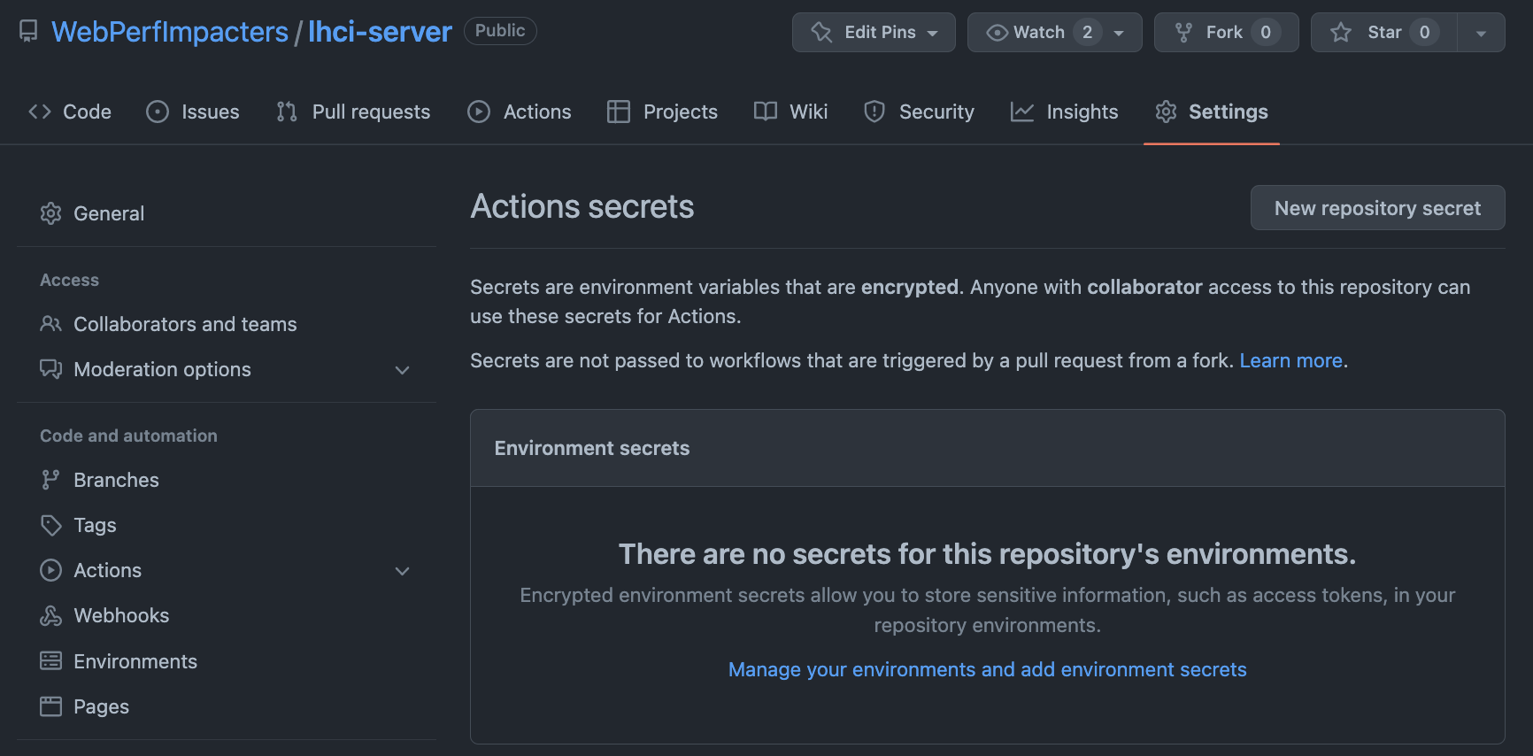
Task: Expand the Moderation options chevron
Action: tap(402, 370)
